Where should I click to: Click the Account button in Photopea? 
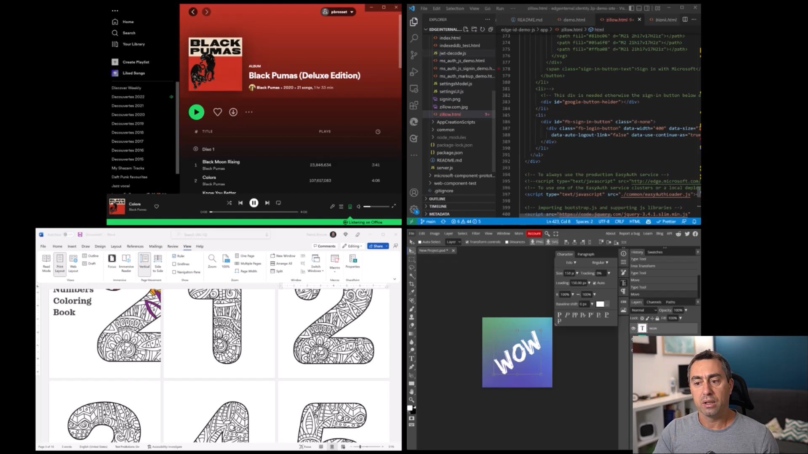coord(534,234)
